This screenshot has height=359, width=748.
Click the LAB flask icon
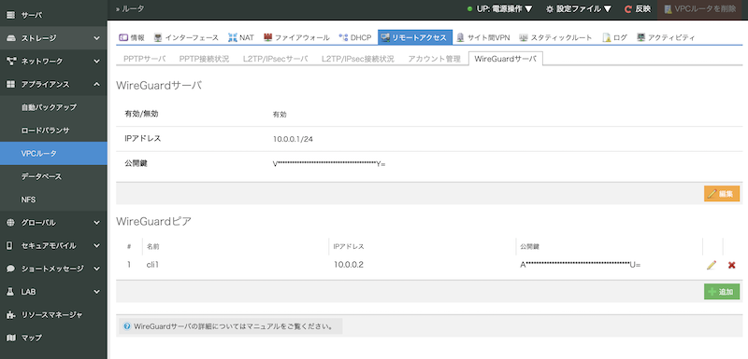pyautogui.click(x=10, y=292)
